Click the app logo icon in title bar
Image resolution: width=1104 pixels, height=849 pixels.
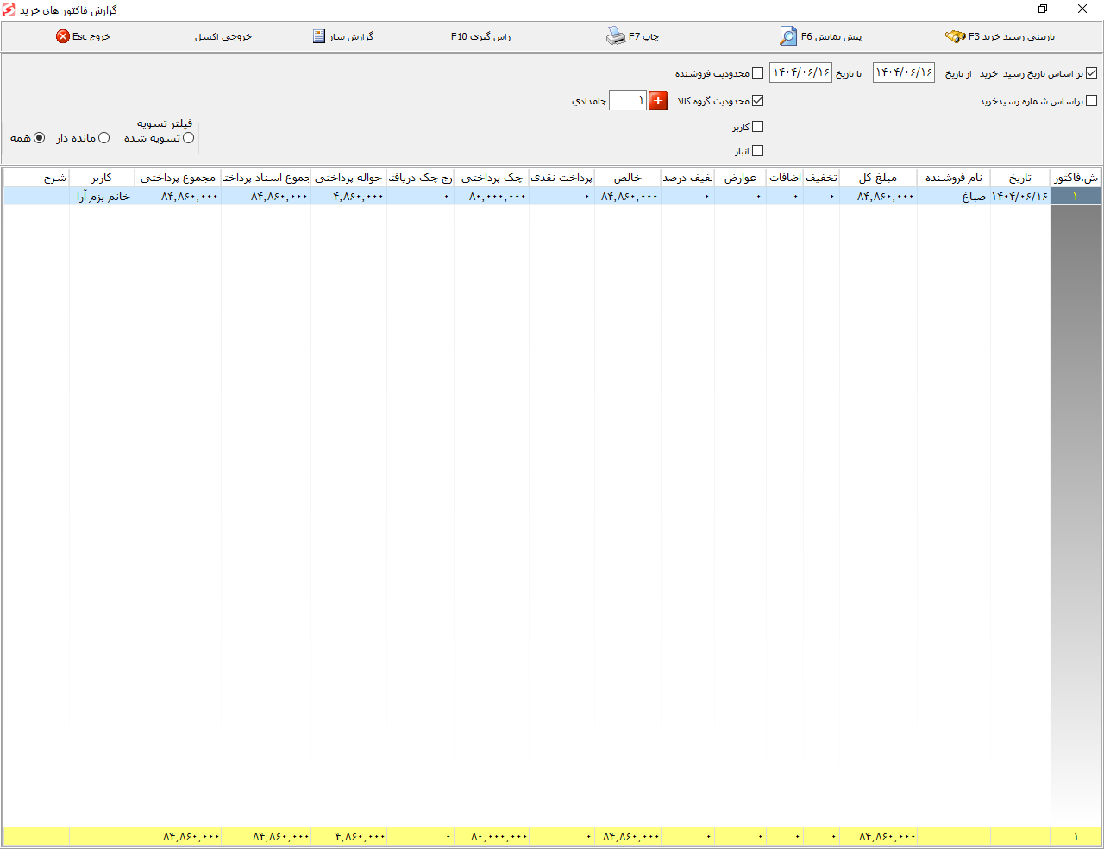pos(9,9)
